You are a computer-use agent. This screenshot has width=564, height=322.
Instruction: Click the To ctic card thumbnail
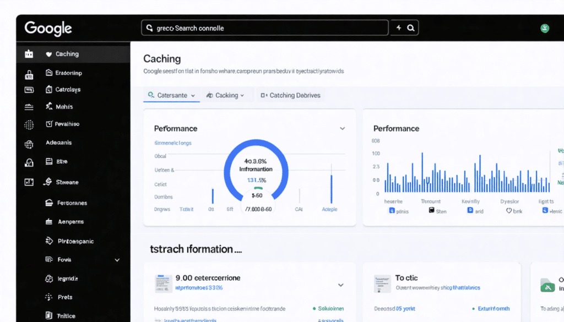[x=382, y=284]
